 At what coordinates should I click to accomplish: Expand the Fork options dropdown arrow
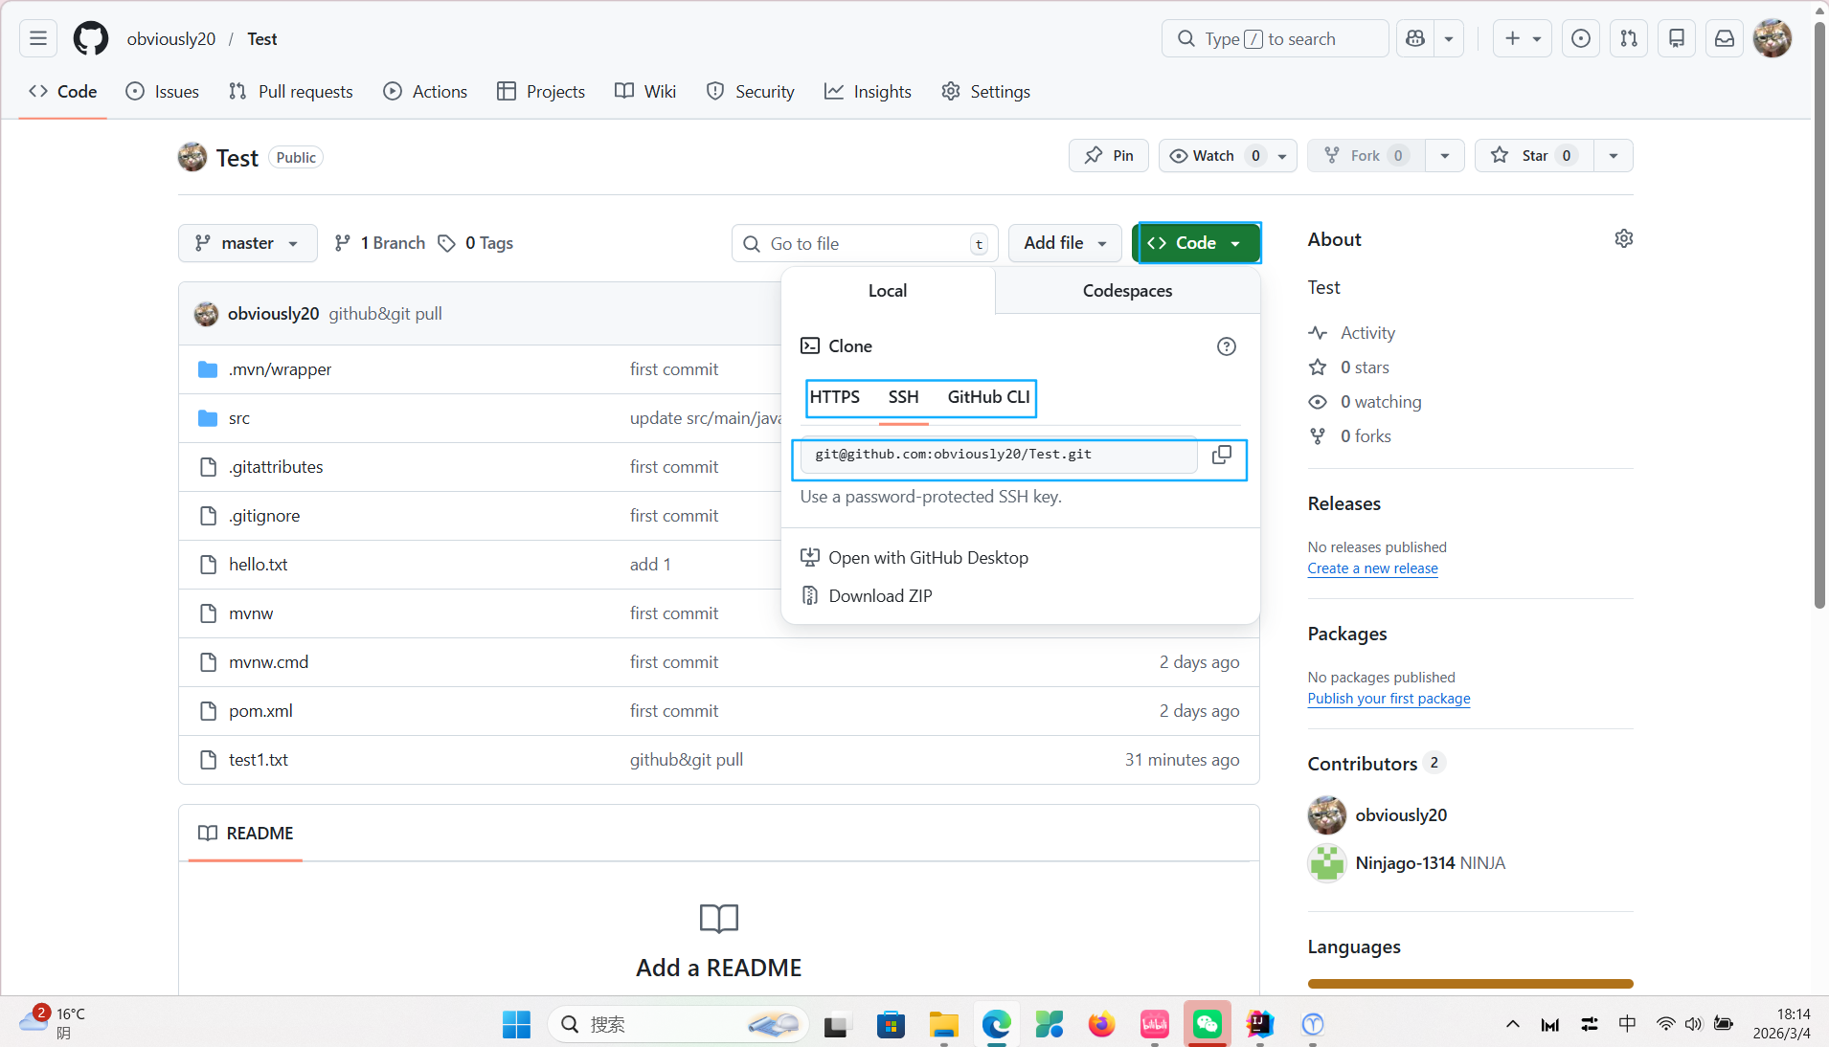click(1444, 156)
